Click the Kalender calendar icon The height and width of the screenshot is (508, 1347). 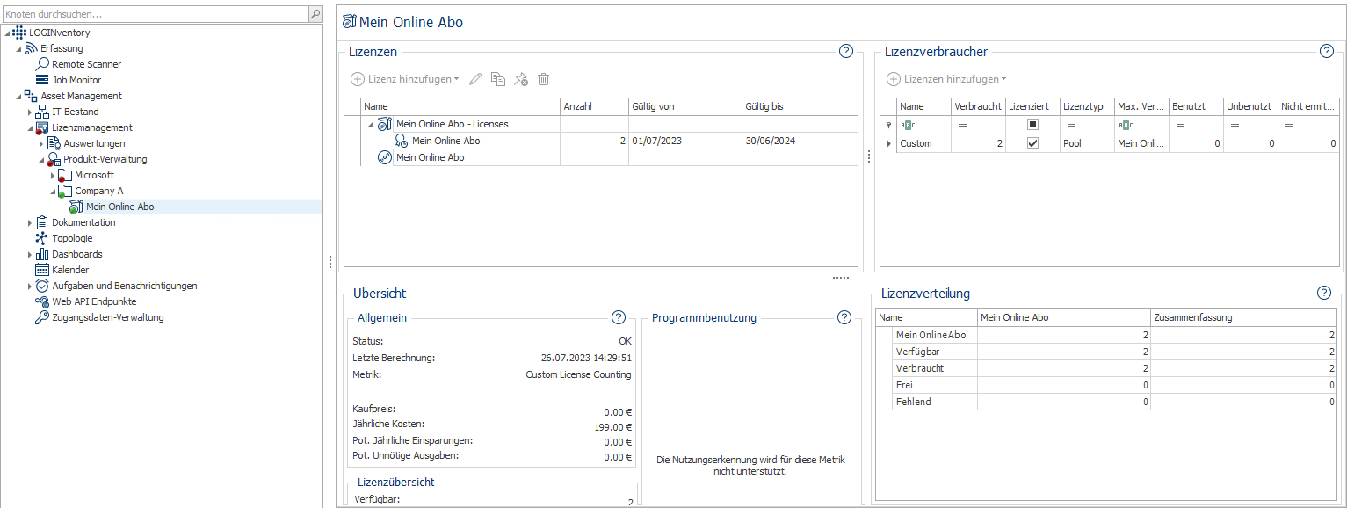point(42,270)
